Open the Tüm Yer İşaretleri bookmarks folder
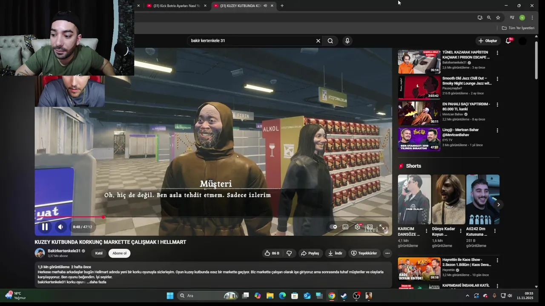The height and width of the screenshot is (306, 545). (x=518, y=28)
